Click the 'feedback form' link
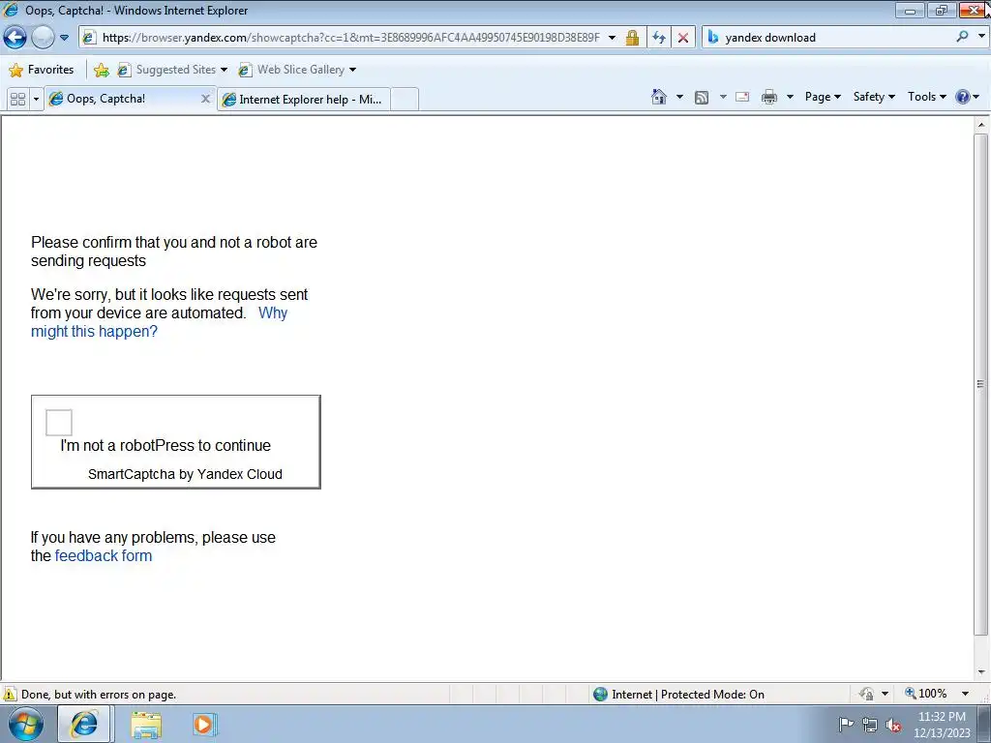The image size is (991, 743). click(104, 556)
